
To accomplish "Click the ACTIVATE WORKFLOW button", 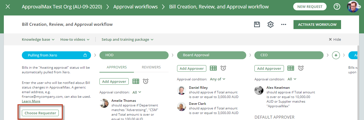I will click(x=317, y=24).
